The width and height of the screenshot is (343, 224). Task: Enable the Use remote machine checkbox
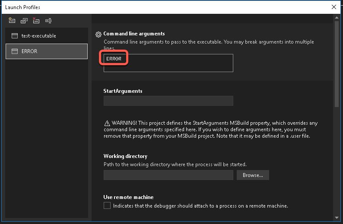pos(107,205)
